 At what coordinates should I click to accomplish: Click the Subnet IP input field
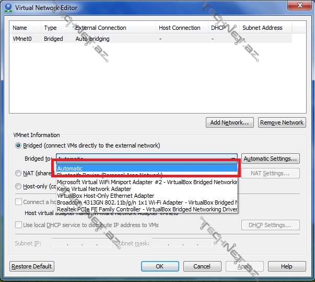(x=81, y=243)
